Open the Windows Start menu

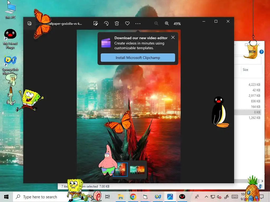tap(6, 197)
